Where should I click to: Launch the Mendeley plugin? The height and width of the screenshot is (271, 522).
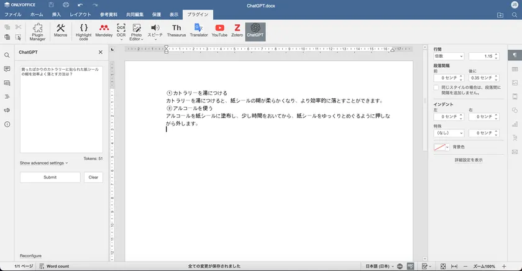pyautogui.click(x=104, y=31)
